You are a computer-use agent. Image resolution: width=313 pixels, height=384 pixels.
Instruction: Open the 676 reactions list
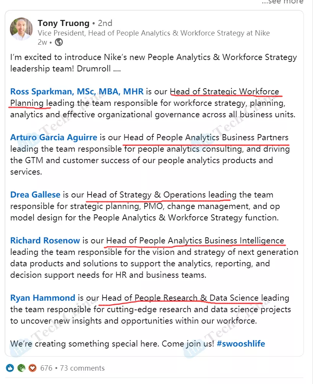click(x=46, y=368)
